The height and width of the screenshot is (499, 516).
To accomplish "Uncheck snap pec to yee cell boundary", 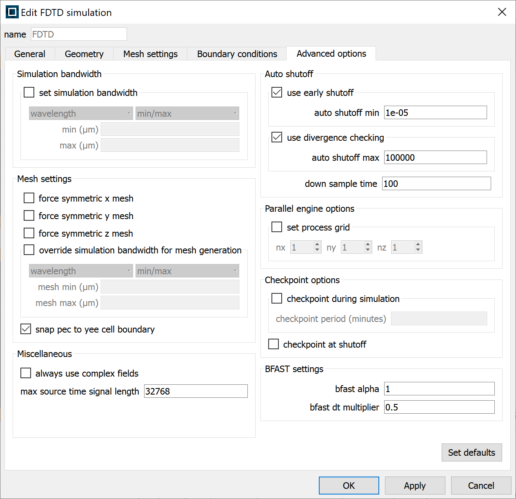I will (x=26, y=329).
